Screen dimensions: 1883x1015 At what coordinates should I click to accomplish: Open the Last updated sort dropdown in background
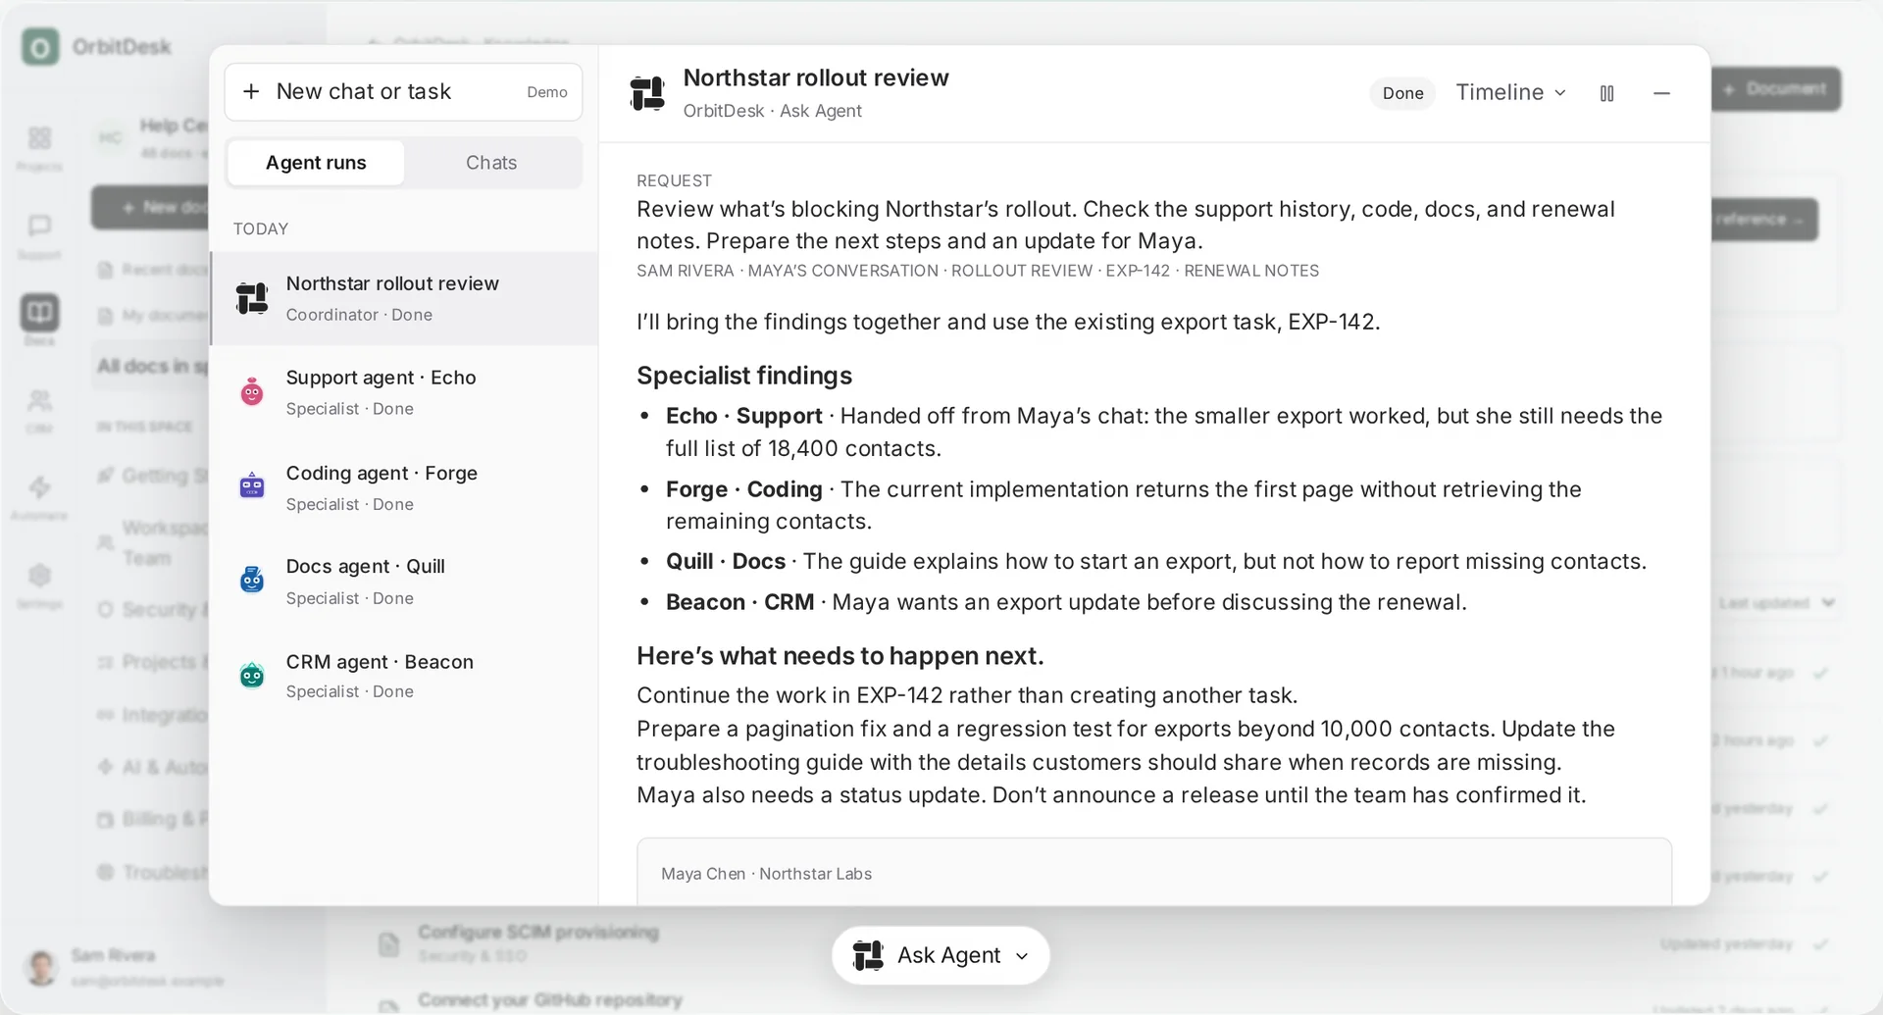coord(1777,603)
